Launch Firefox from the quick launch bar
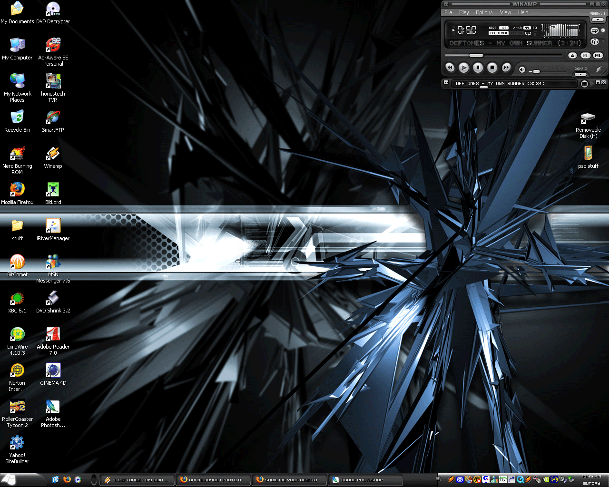Screen dimensions: 609x487 tap(67, 479)
